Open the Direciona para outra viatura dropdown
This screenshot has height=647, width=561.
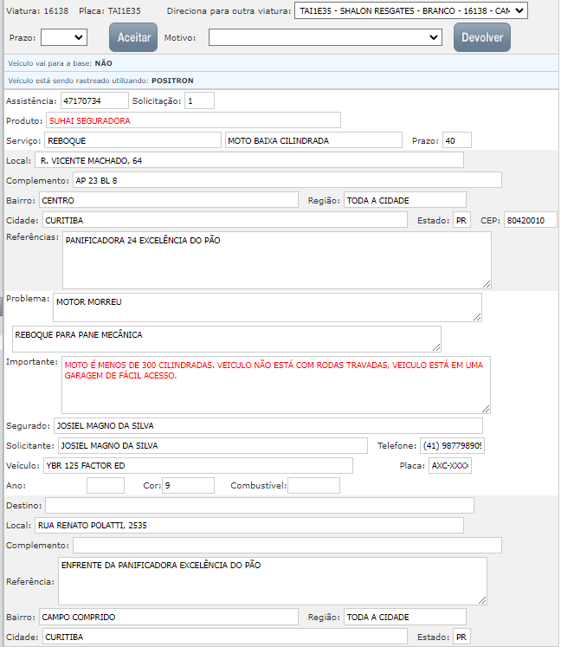[411, 10]
